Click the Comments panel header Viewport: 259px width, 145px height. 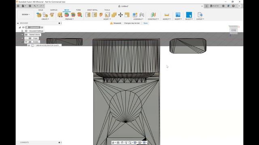point(39,142)
